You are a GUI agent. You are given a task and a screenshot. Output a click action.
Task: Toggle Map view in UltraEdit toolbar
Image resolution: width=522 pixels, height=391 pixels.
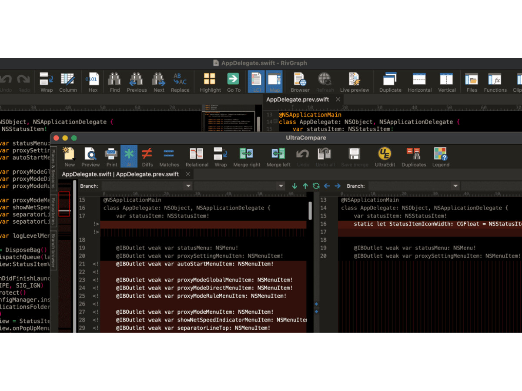[274, 82]
